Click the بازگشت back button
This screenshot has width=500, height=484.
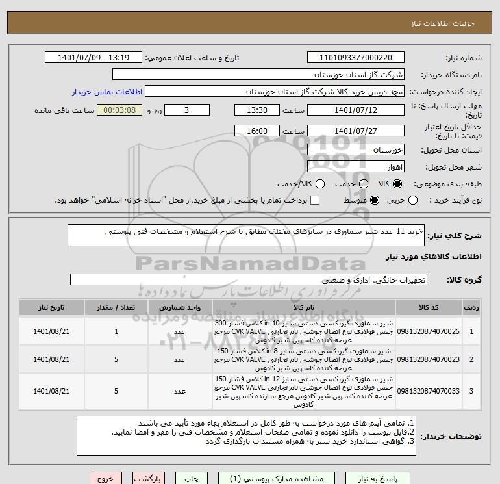click(148, 479)
